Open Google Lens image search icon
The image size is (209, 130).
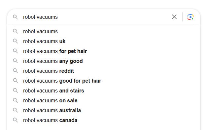(190, 17)
